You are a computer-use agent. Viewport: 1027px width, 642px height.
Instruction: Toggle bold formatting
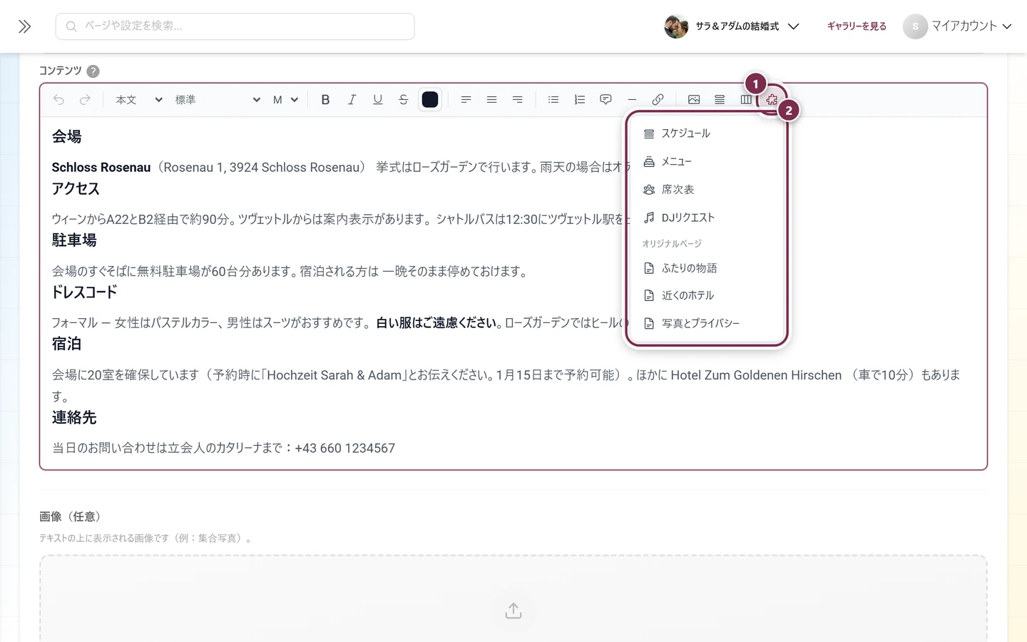(325, 100)
